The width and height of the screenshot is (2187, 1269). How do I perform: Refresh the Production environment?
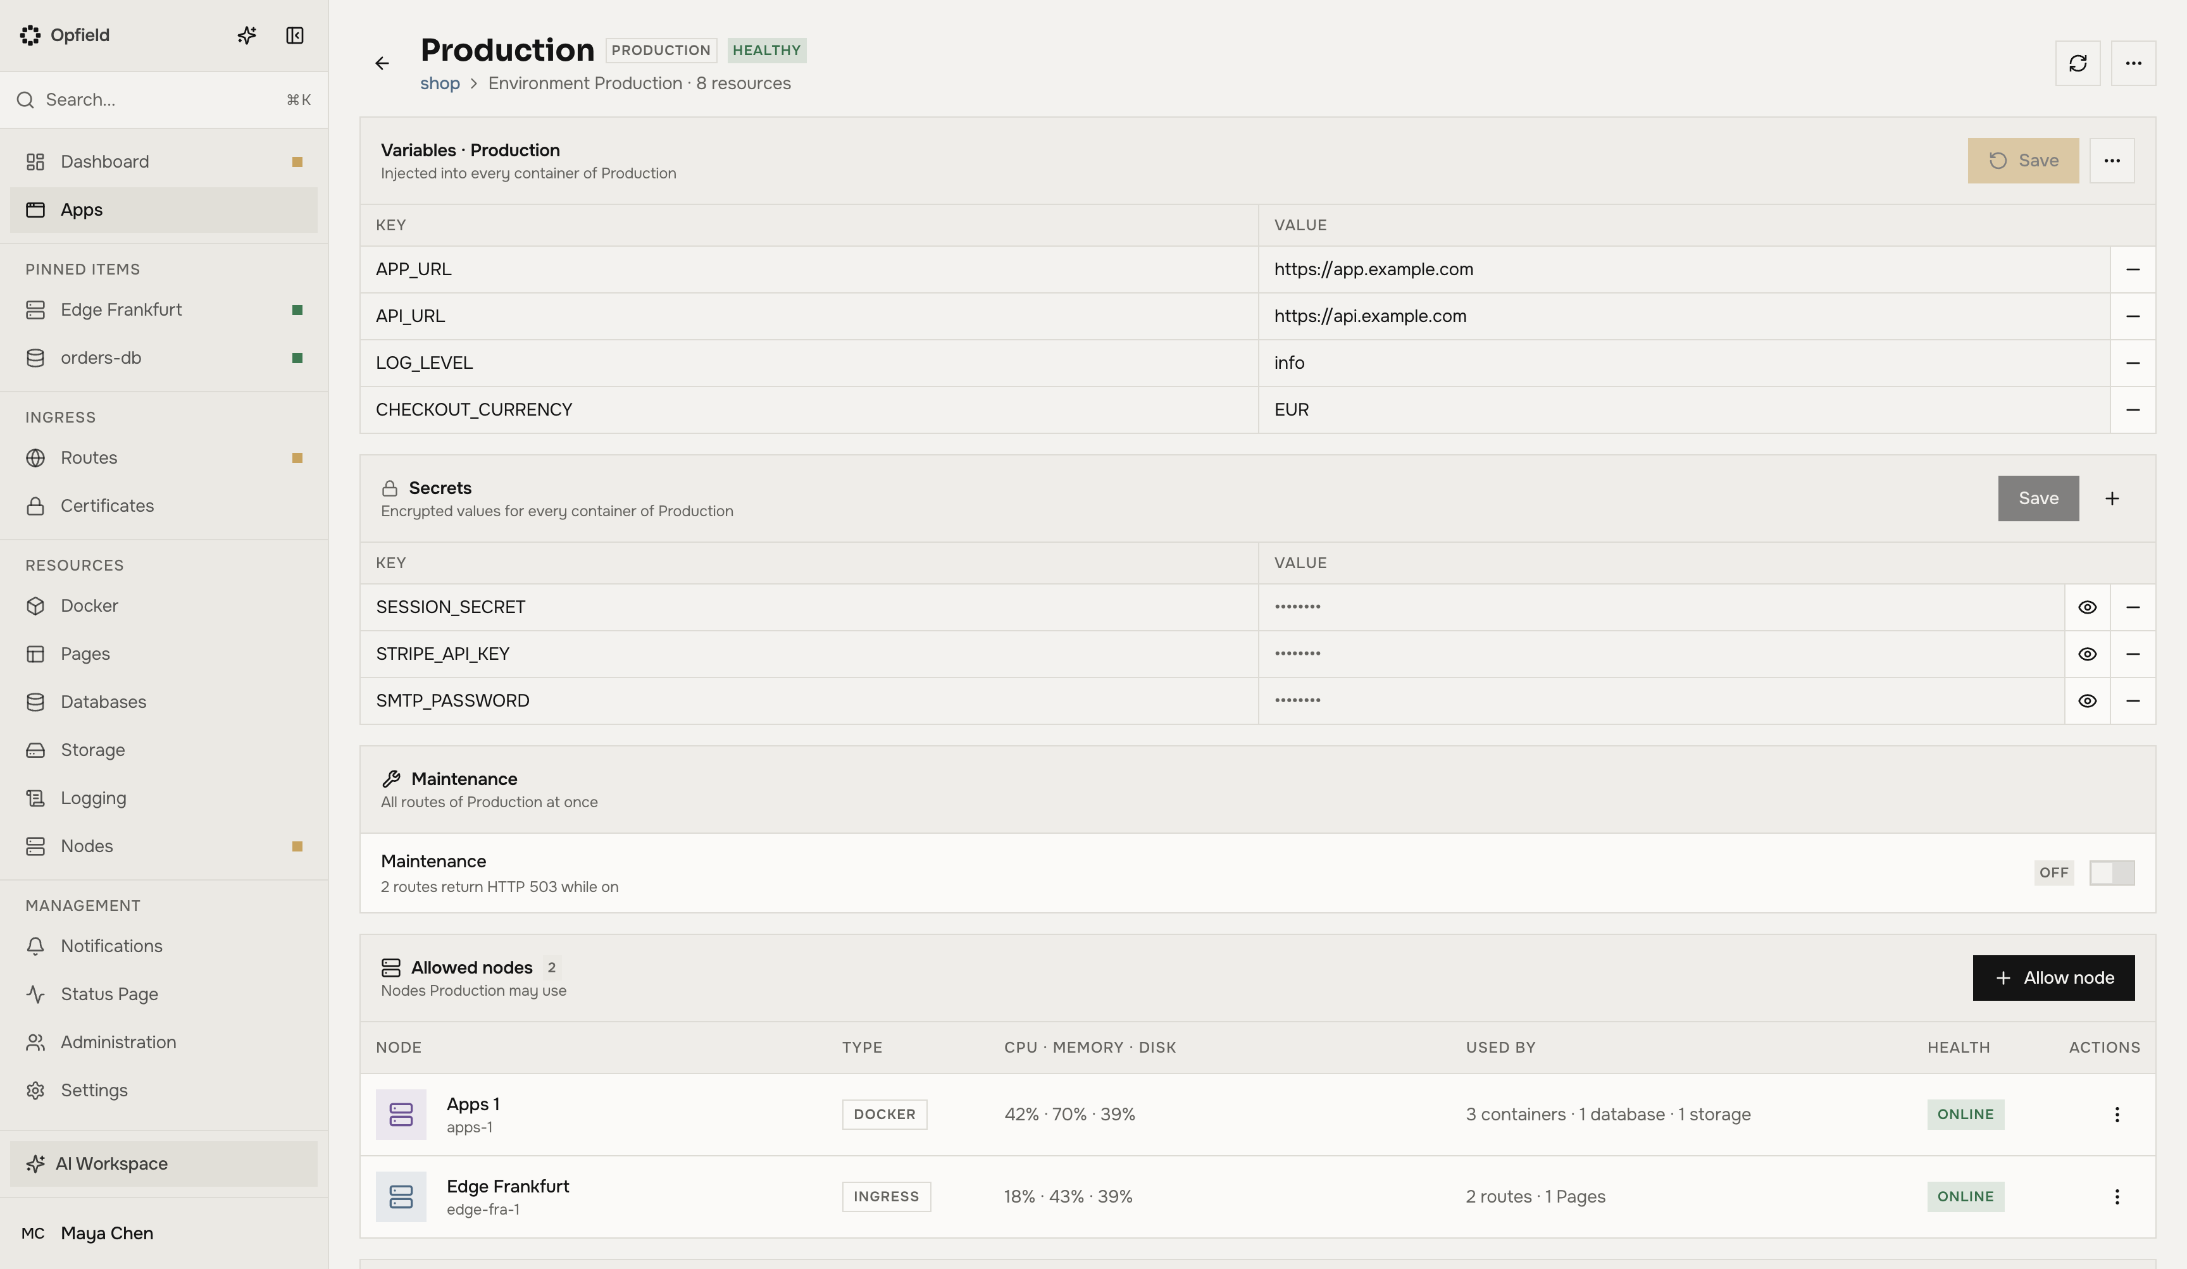pos(2078,63)
